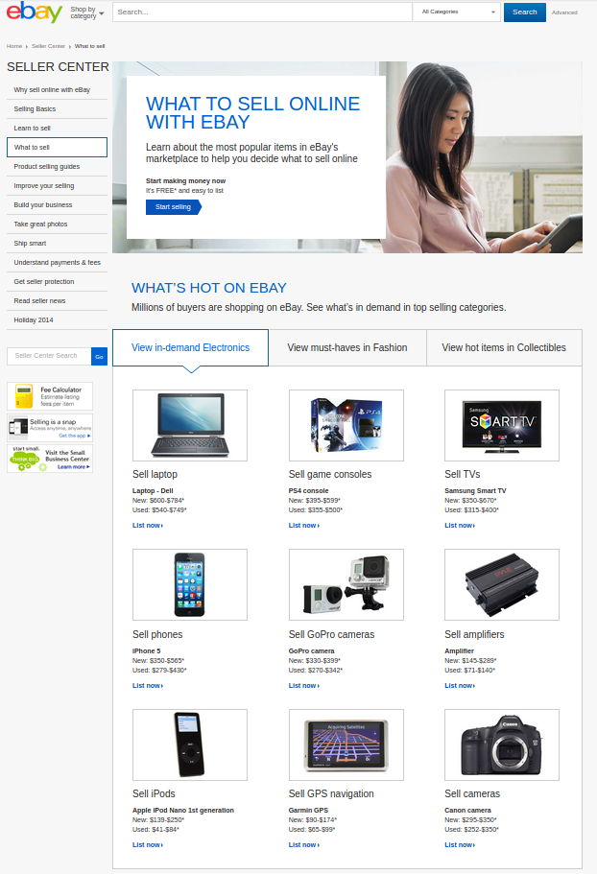Open the All Categories dropdown
The height and width of the screenshot is (874, 597).
click(457, 12)
